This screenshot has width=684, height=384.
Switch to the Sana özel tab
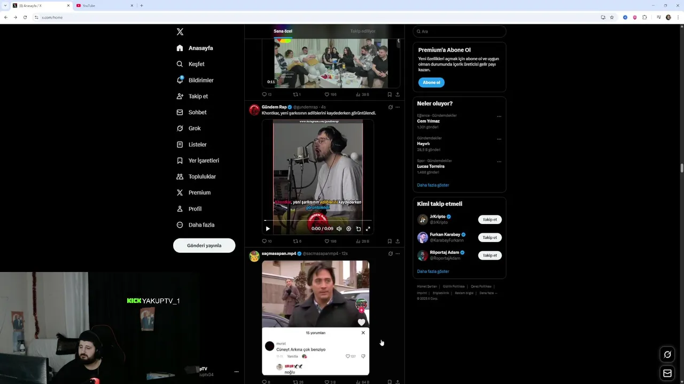tap(283, 31)
